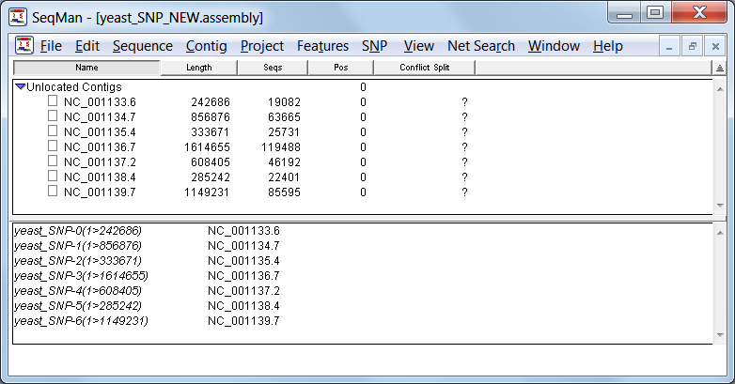Sort by the Pos column header
Screen dimensions: 735x384
click(341, 68)
